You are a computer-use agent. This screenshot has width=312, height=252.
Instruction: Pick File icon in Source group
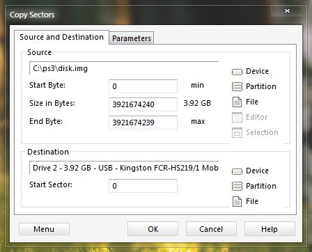tap(237, 102)
